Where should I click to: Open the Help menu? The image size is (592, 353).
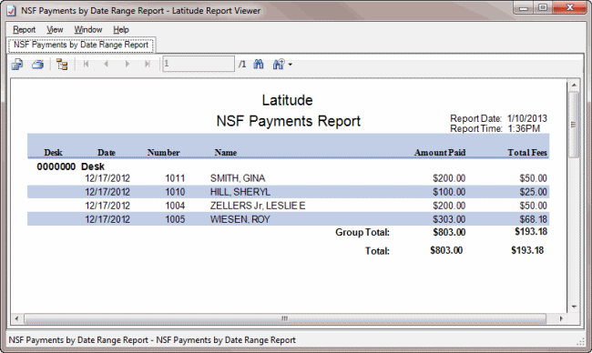tap(121, 29)
